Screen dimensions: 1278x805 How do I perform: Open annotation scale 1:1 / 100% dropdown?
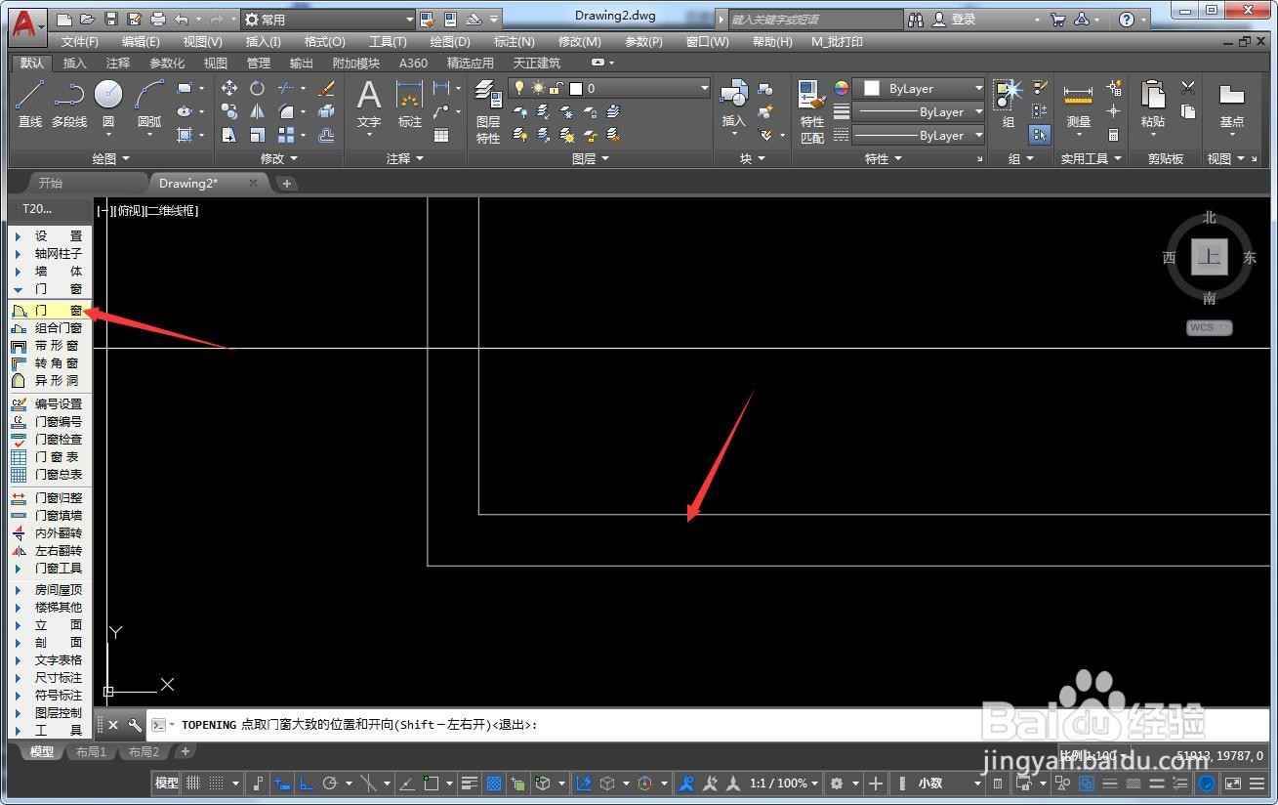pyautogui.click(x=784, y=783)
